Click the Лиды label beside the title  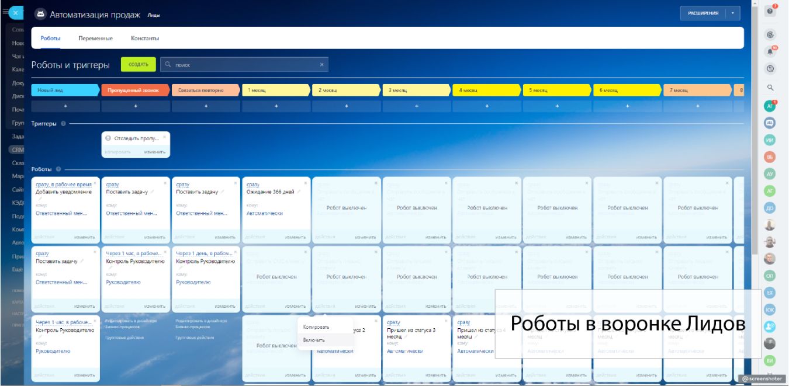point(154,15)
